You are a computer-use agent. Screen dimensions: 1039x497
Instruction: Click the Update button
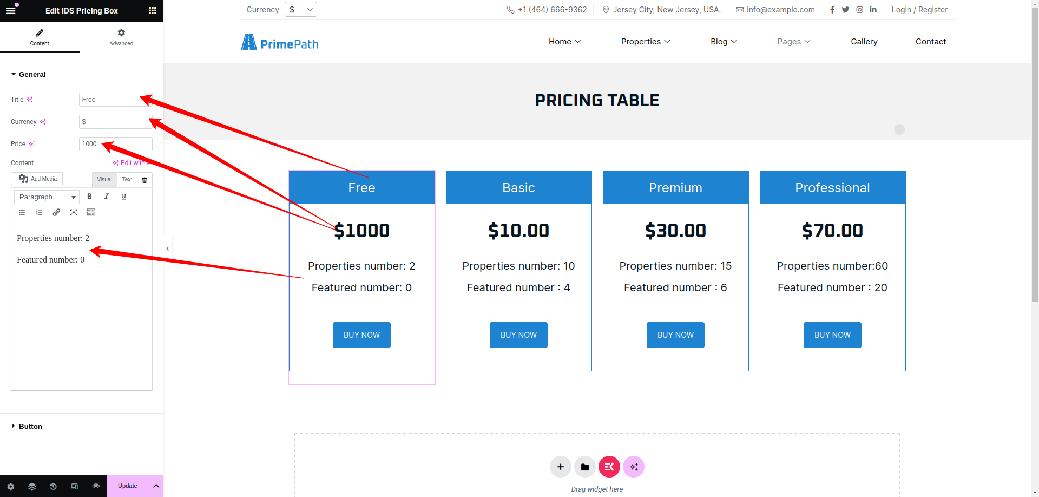(128, 486)
